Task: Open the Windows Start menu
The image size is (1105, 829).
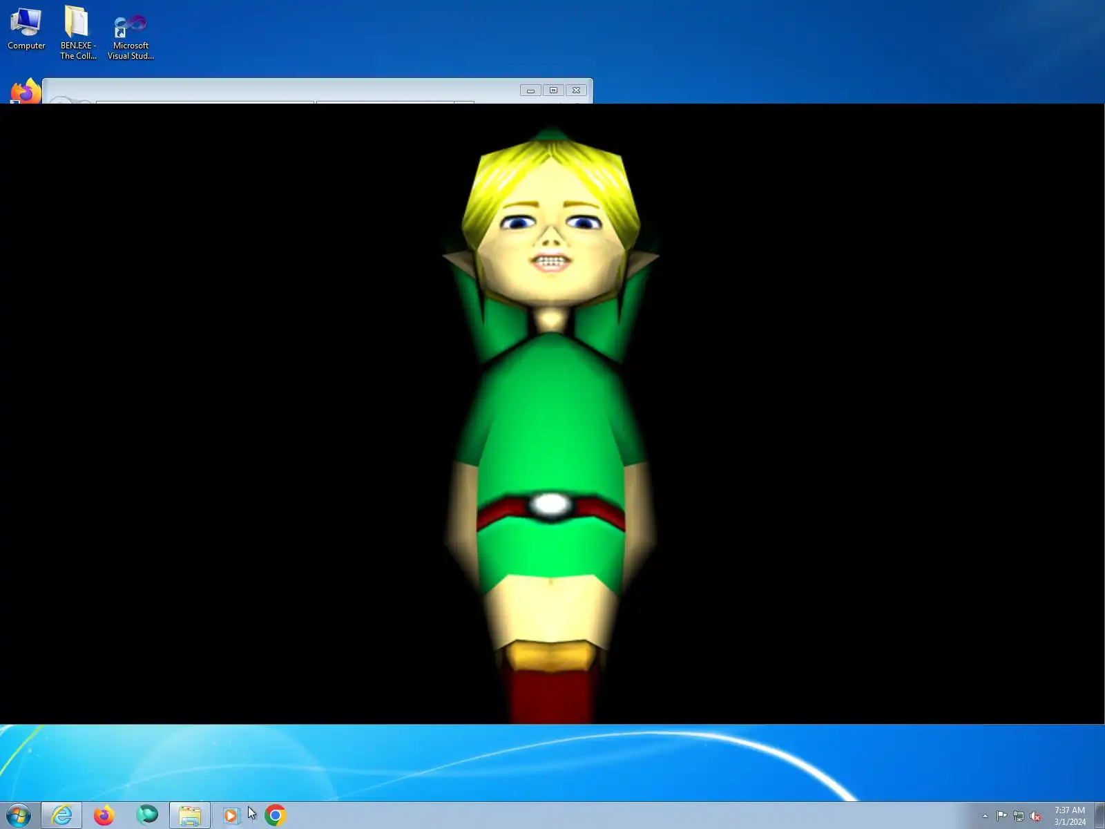Action: click(19, 815)
